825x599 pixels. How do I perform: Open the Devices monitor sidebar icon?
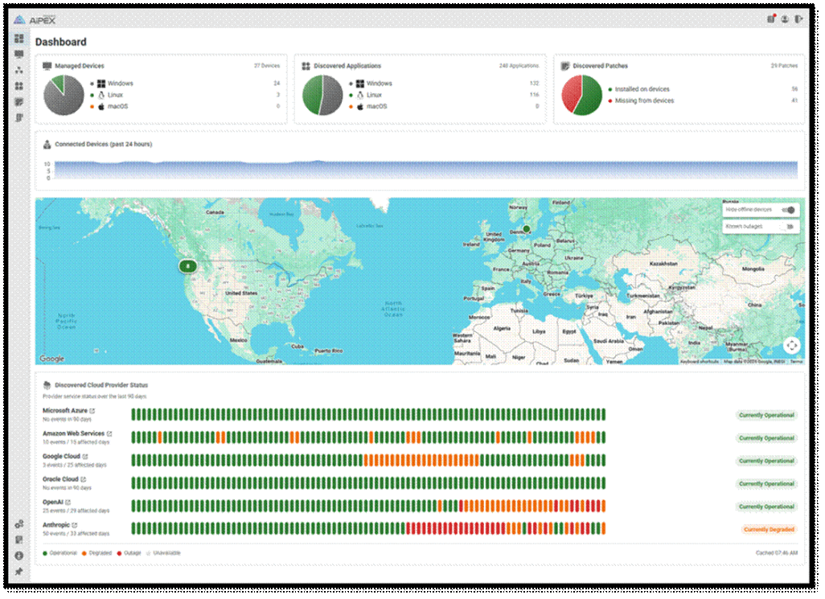[19, 54]
